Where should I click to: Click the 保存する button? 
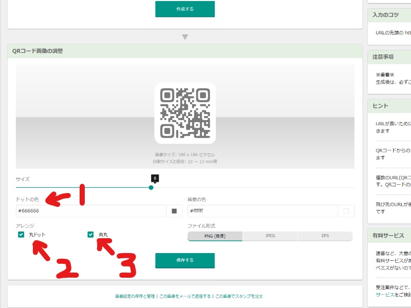tap(185, 260)
